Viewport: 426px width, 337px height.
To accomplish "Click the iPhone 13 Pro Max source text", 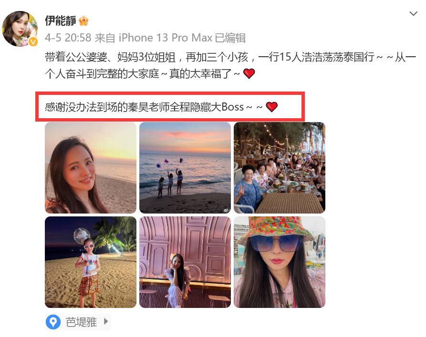I will pyautogui.click(x=166, y=38).
